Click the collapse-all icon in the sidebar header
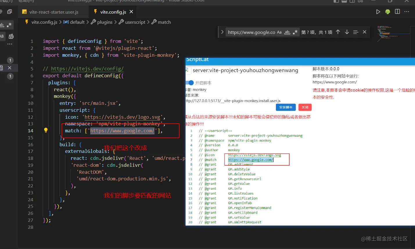 tap(10, 12)
